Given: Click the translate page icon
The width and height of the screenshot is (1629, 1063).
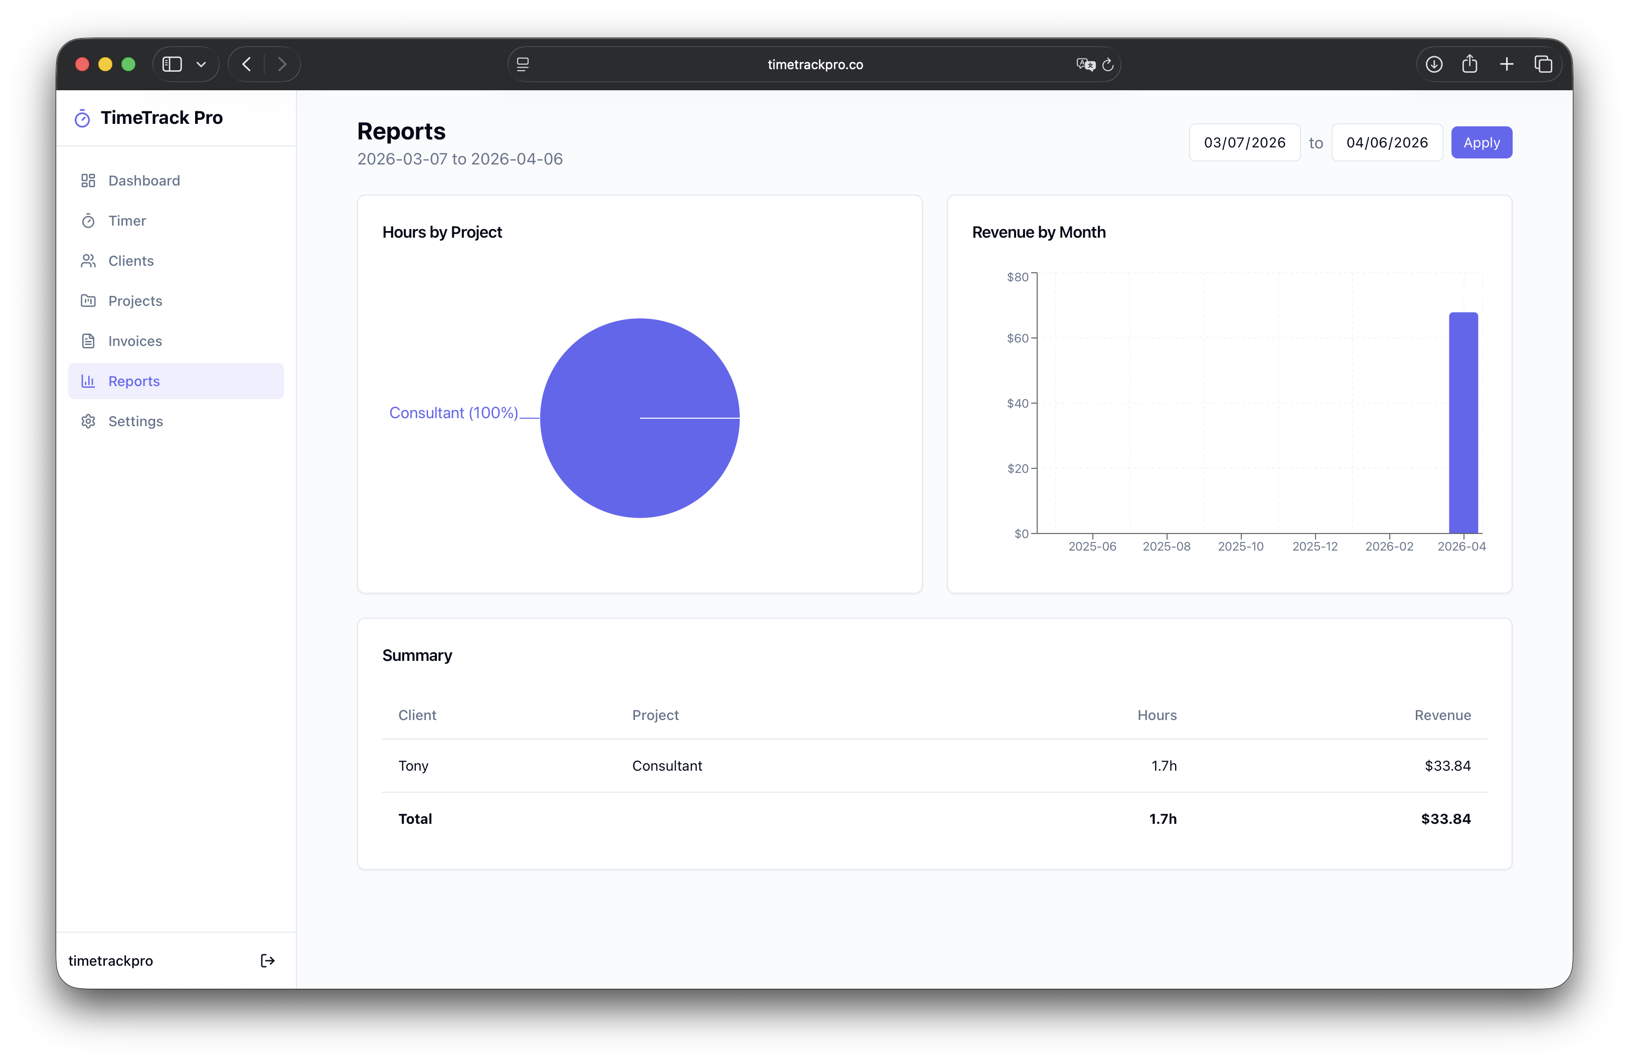Looking at the screenshot, I should [1084, 64].
